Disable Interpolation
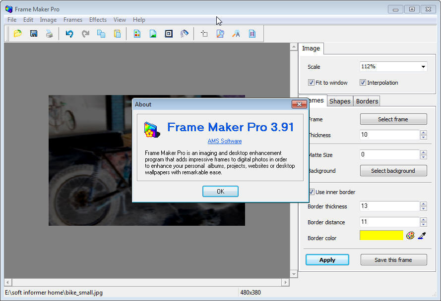The width and height of the screenshot is (441, 301). pos(363,82)
